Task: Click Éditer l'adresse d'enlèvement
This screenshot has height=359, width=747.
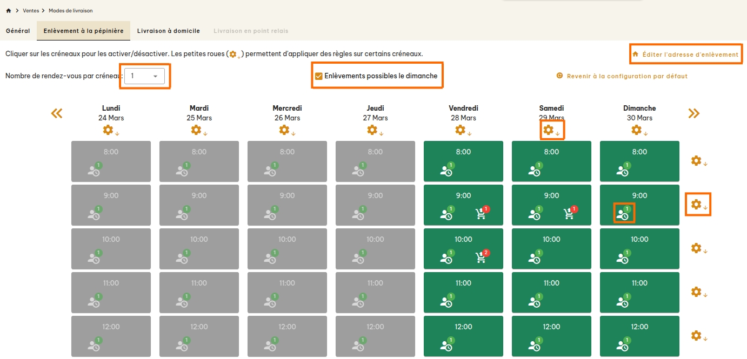Action: click(x=686, y=54)
